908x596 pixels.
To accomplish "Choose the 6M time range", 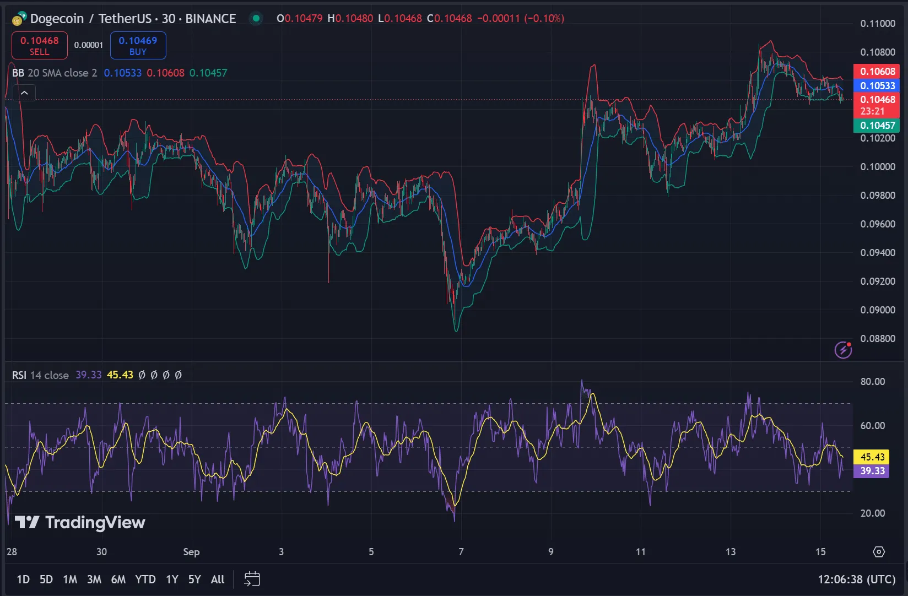I will click(118, 579).
